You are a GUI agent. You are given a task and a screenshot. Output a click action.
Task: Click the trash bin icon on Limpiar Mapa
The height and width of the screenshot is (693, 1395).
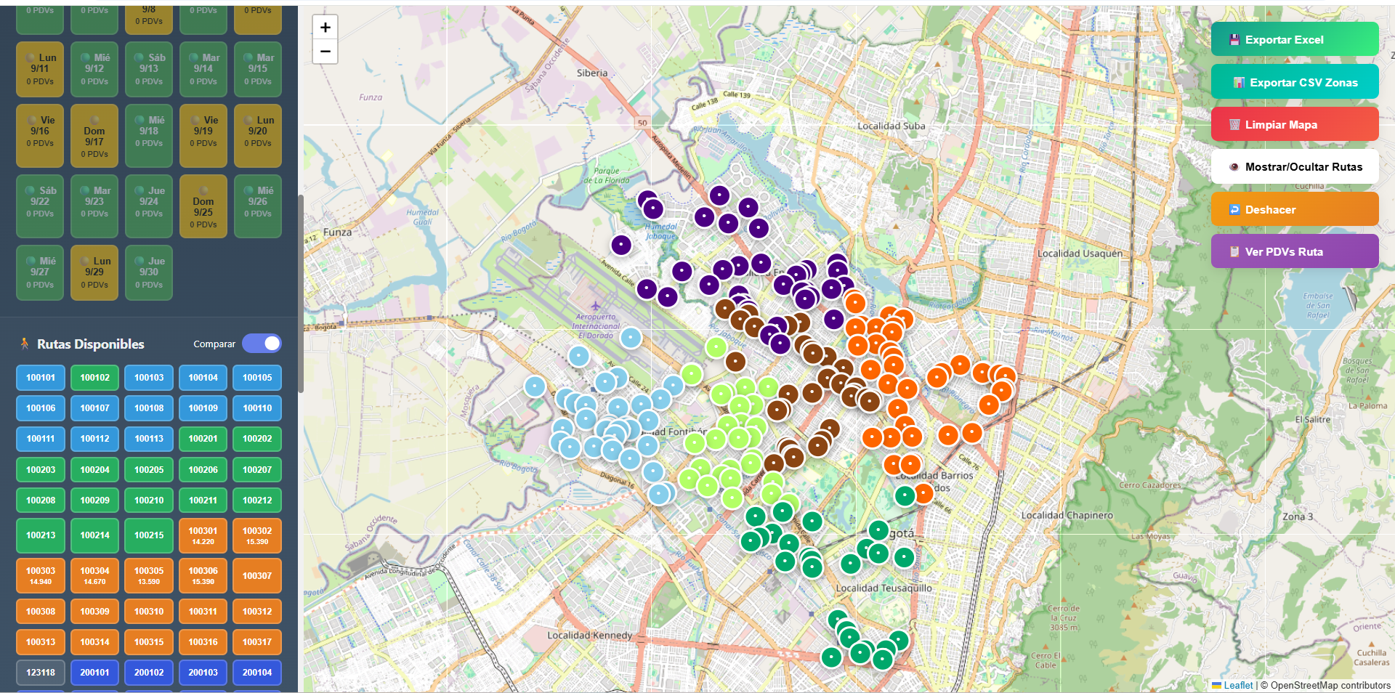coord(1234,124)
